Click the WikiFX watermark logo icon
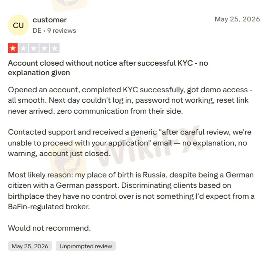This screenshot has height=253, width=269. point(68,159)
